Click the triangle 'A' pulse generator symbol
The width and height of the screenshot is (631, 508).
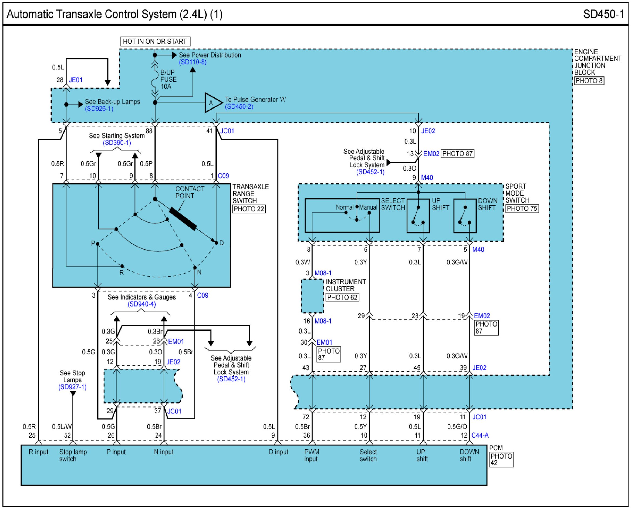coord(212,103)
